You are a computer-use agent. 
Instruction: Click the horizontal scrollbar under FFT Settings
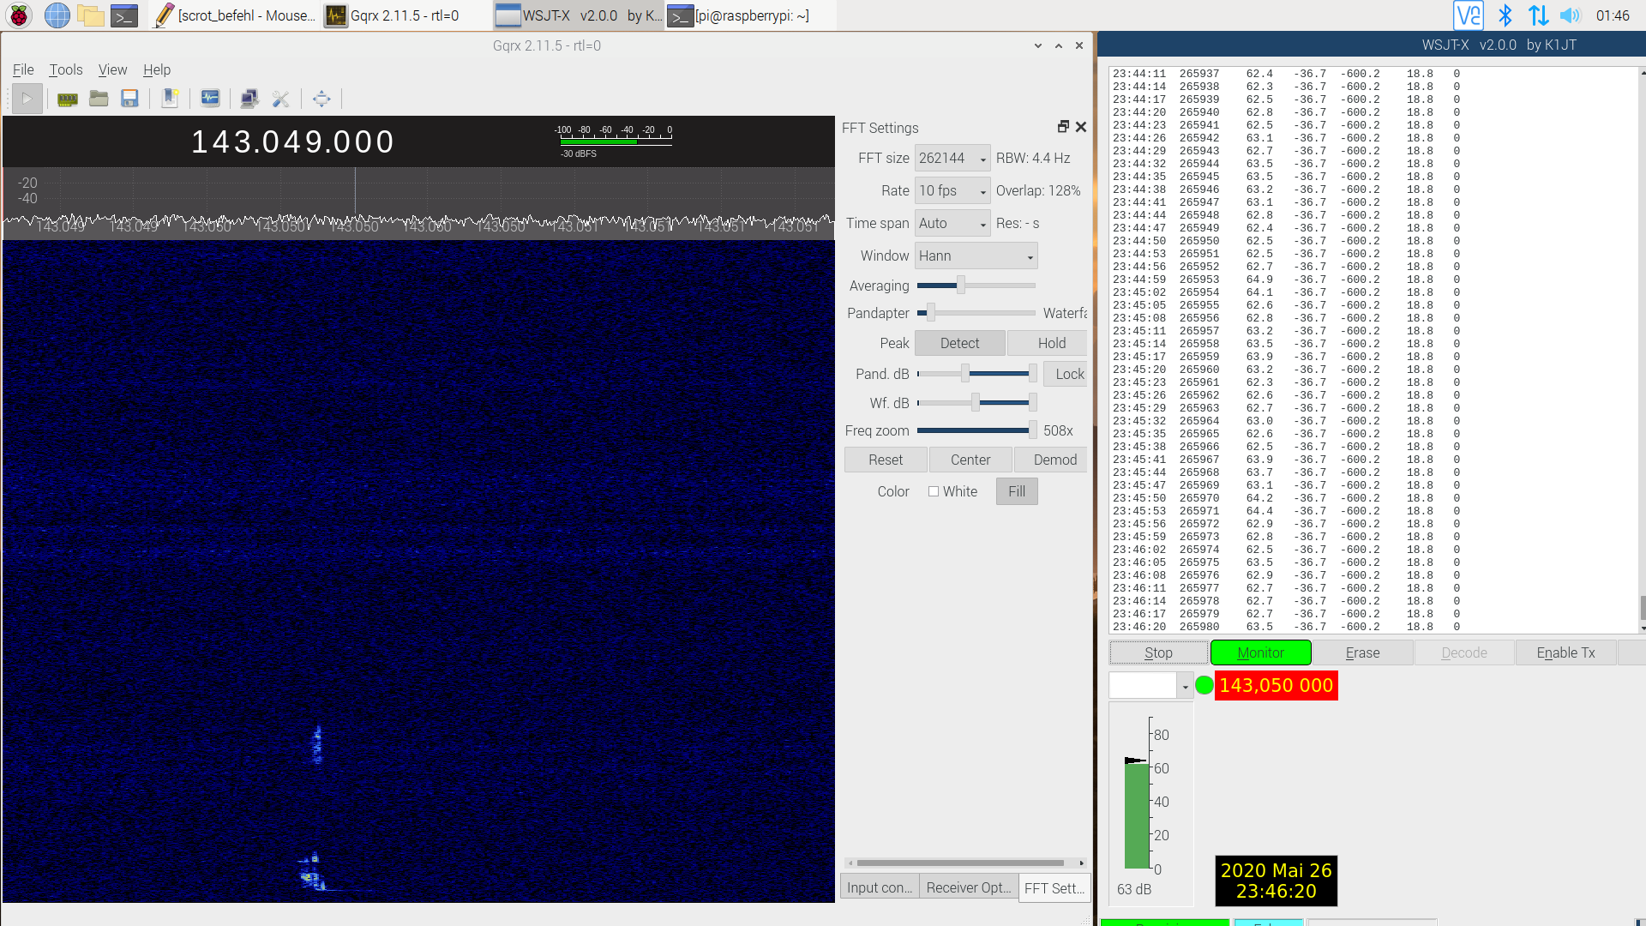[x=965, y=863]
